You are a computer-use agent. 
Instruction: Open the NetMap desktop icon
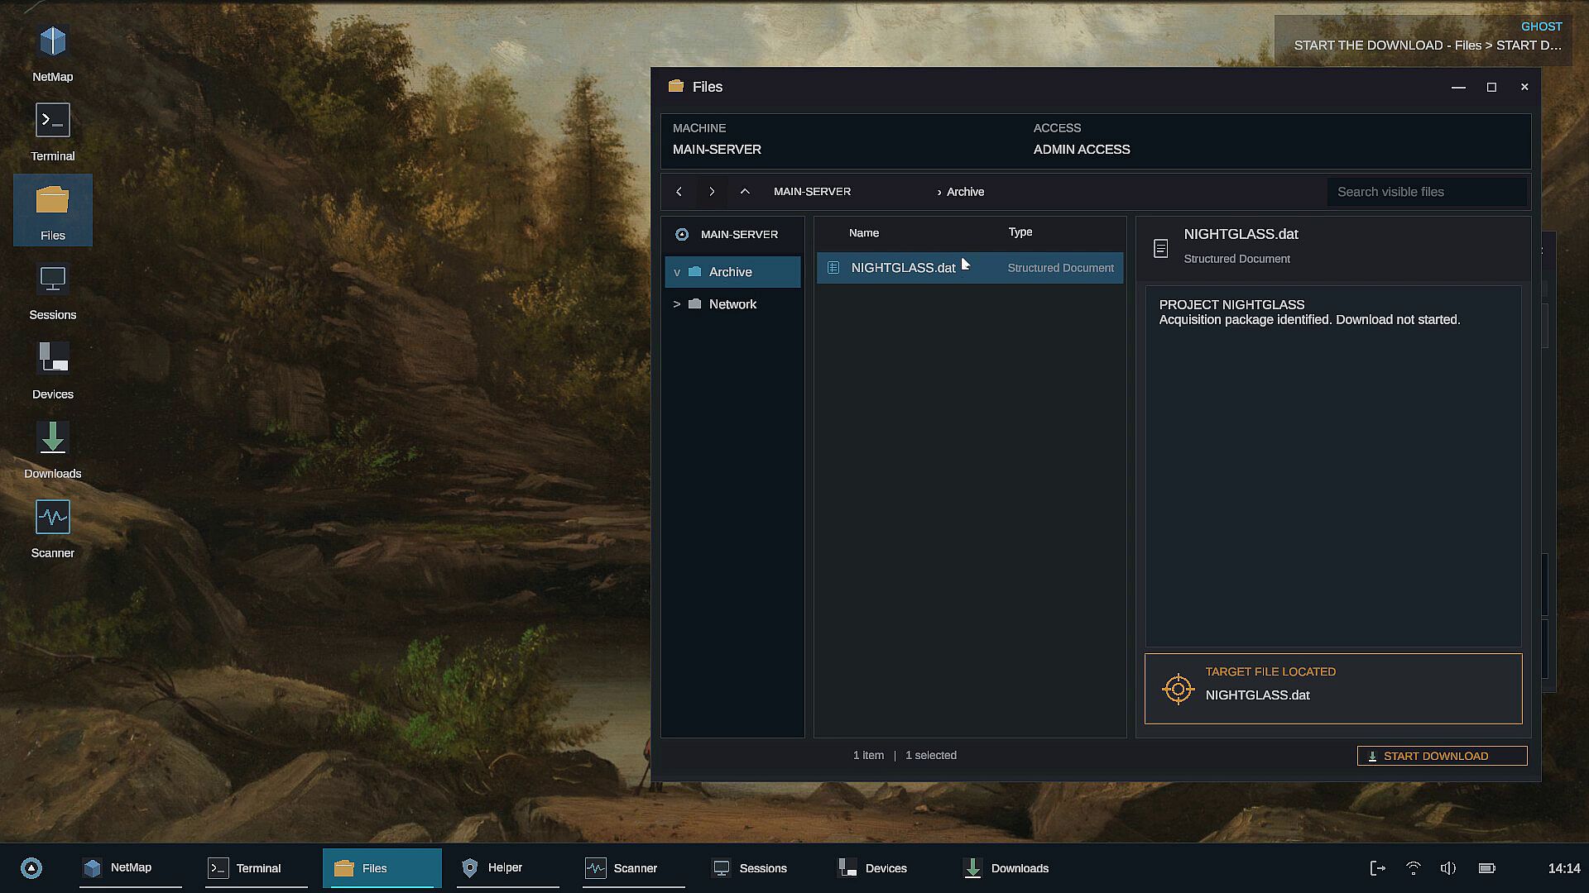52,53
